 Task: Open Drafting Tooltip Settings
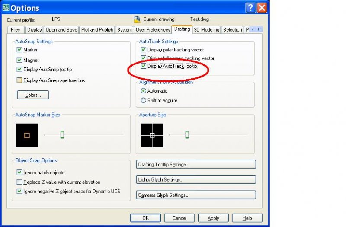196,165
